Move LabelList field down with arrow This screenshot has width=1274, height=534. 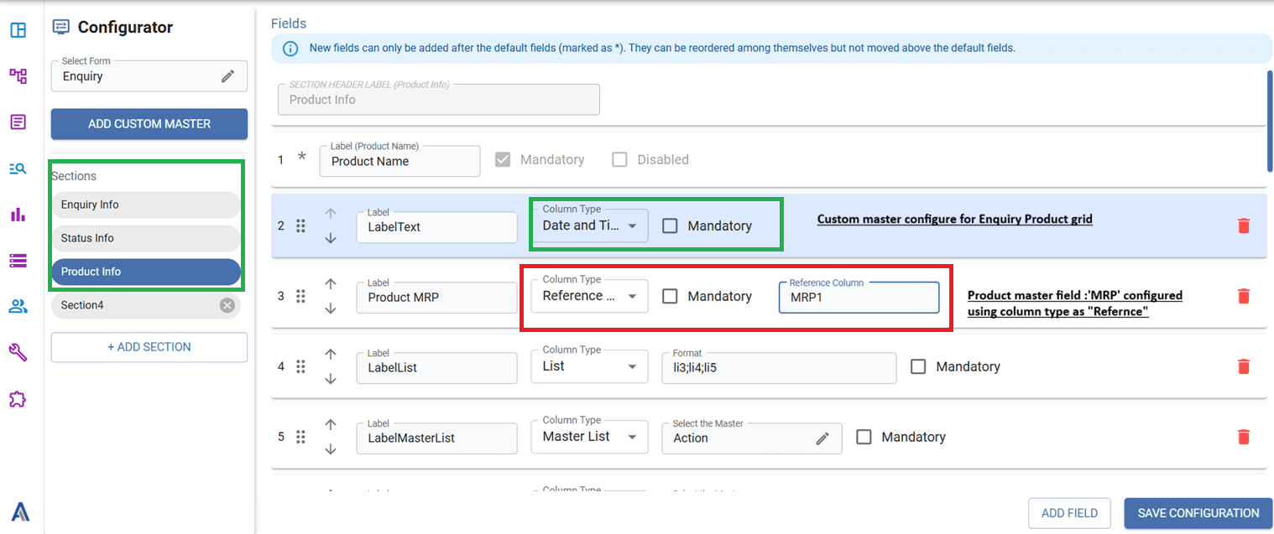tap(331, 379)
